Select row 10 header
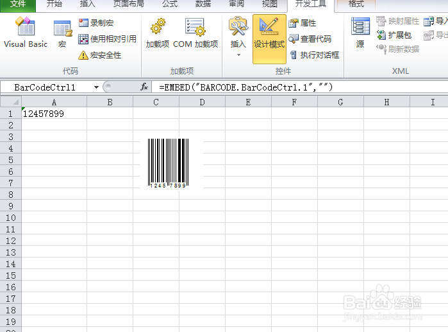The width and height of the screenshot is (448, 332). 10,218
